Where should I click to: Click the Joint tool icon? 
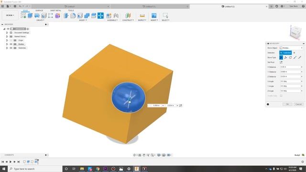pyautogui.click(x=116, y=16)
